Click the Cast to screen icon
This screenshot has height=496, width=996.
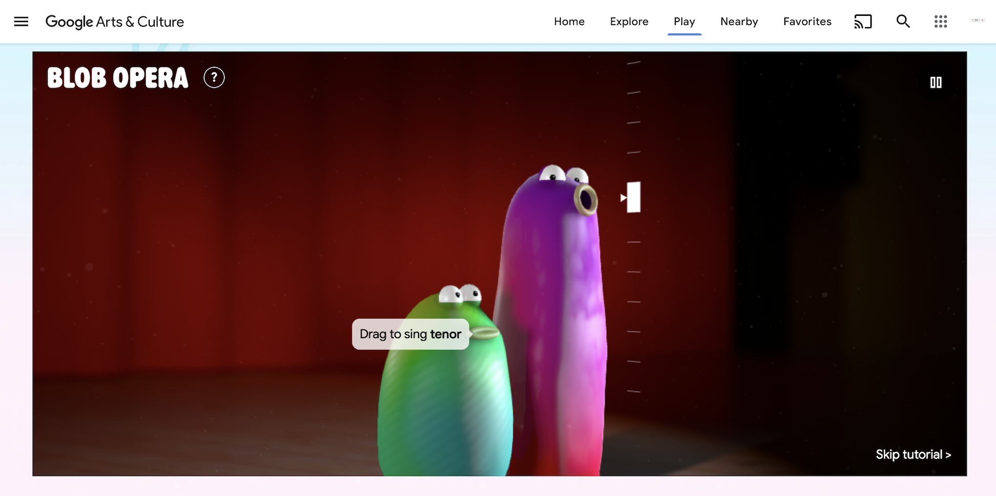863,22
